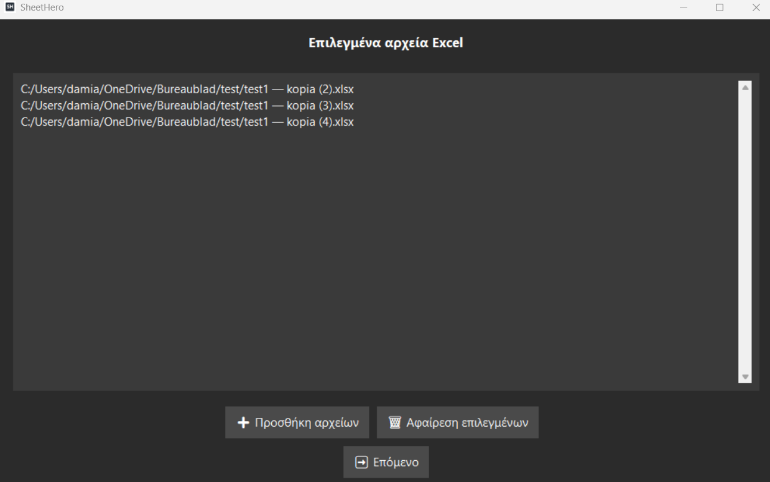Click the Επιλεγμένα αρχεία Excel heading
The height and width of the screenshot is (482, 770).
click(386, 44)
